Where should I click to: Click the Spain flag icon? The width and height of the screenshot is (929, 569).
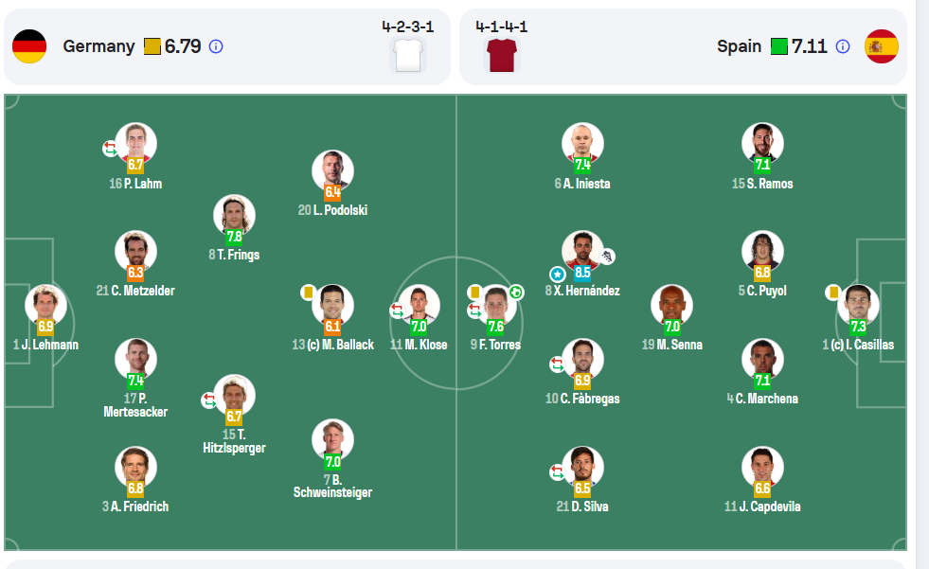[882, 46]
